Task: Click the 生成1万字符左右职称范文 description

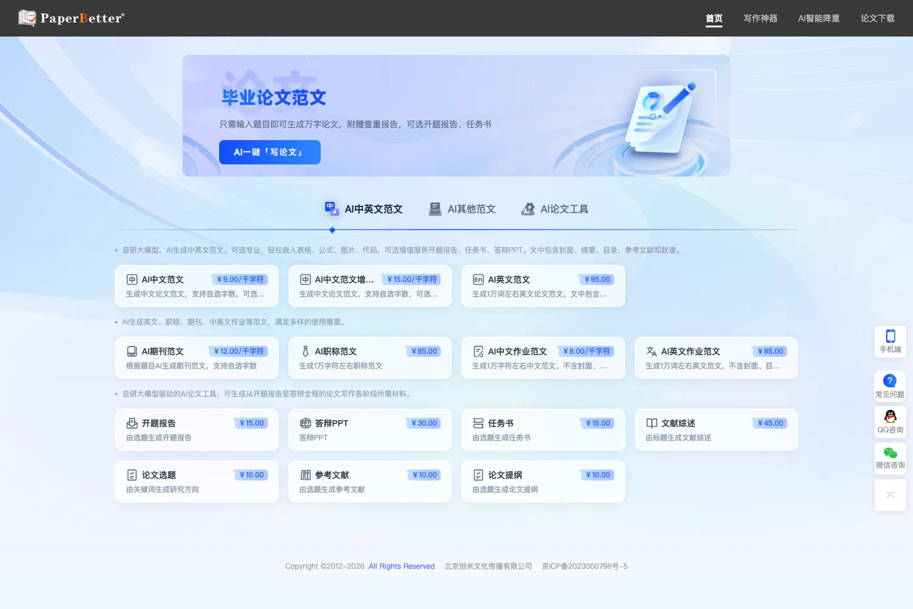Action: point(341,366)
